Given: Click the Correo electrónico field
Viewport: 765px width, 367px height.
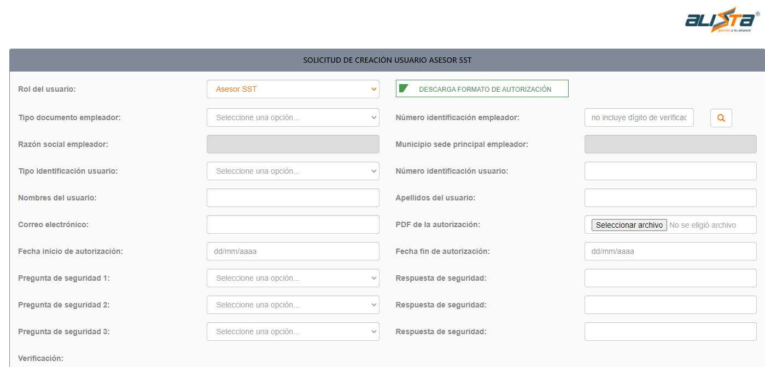Looking at the screenshot, I should (293, 224).
